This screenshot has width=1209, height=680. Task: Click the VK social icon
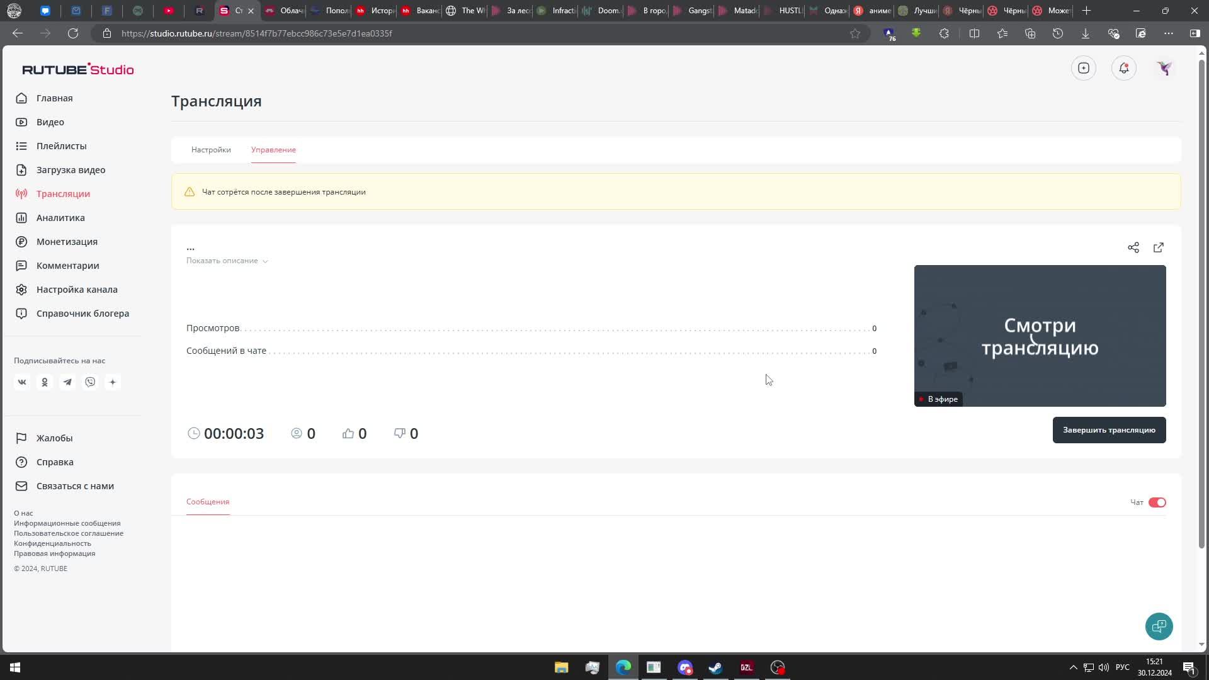(22, 382)
